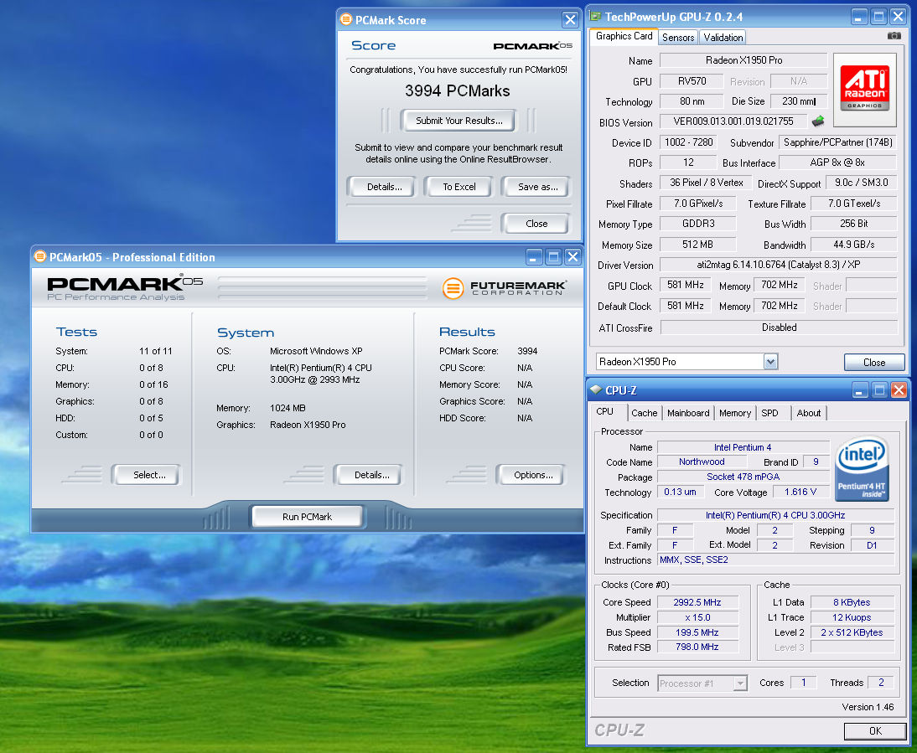The image size is (917, 753).
Task: Click the Intel Pentium 4 HT logo in CPU-Z
Action: coord(862,469)
